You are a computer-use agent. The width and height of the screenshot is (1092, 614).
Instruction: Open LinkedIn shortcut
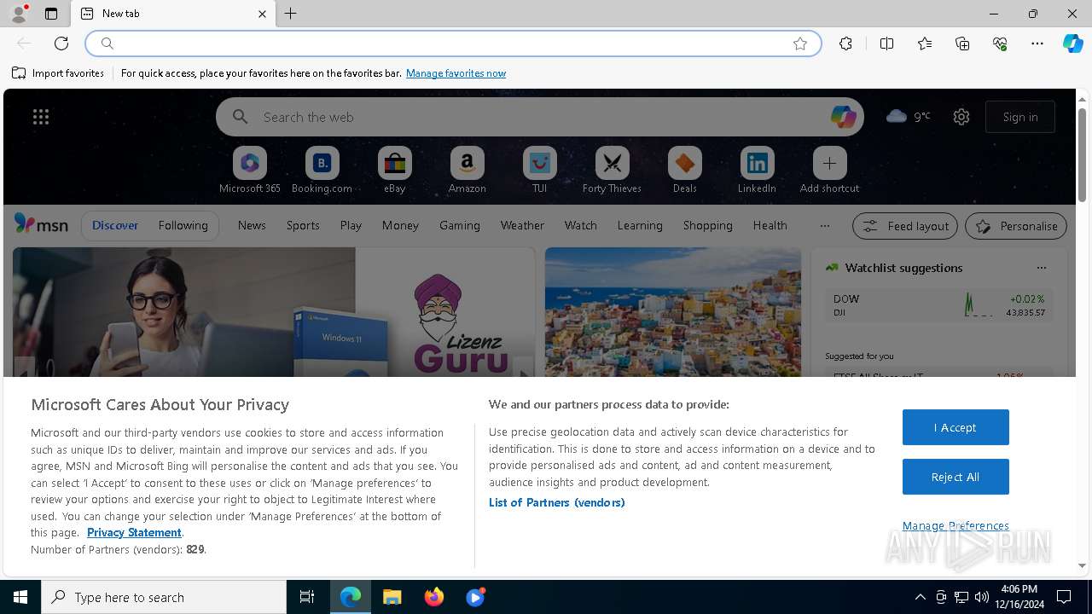757,170
